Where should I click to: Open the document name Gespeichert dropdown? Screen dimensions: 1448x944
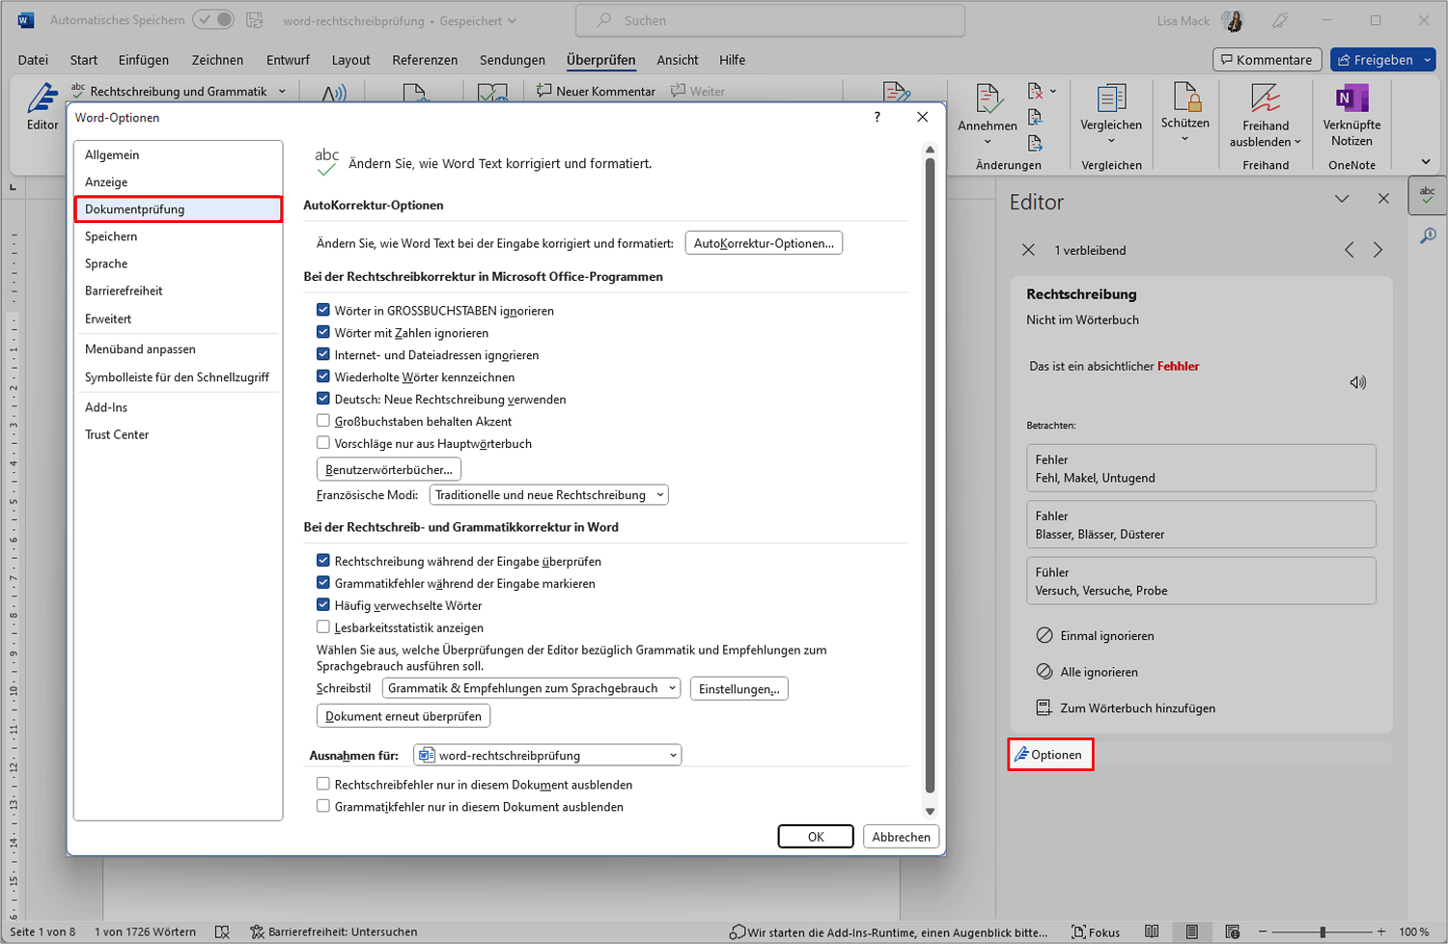[x=478, y=20]
